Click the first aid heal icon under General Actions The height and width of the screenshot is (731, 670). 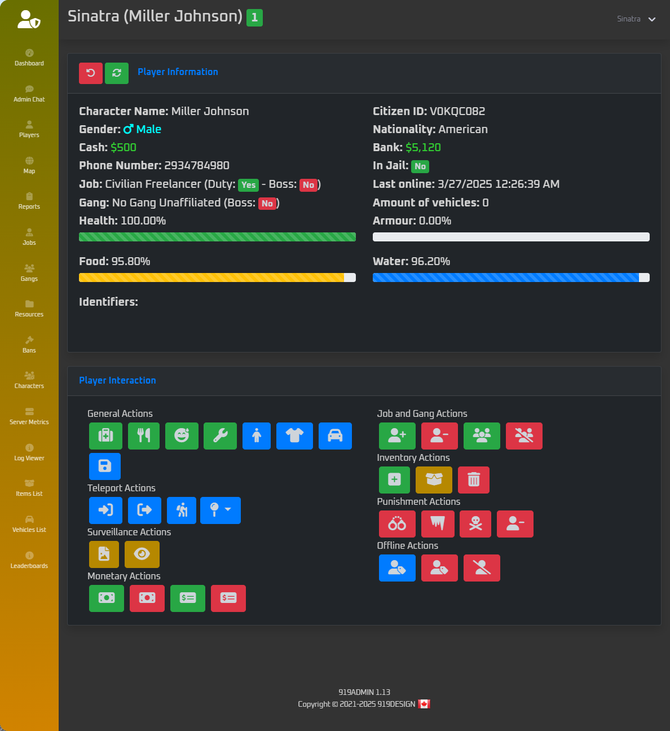click(x=105, y=436)
